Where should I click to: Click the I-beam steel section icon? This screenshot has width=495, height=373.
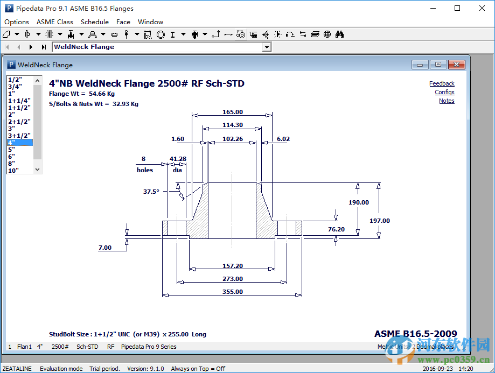click(172, 34)
